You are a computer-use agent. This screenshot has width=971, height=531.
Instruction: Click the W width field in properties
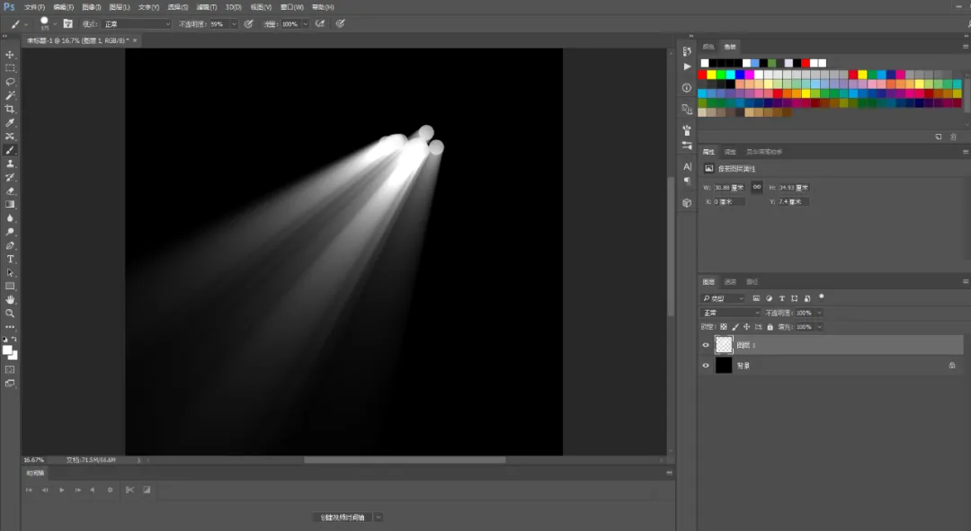coord(729,188)
